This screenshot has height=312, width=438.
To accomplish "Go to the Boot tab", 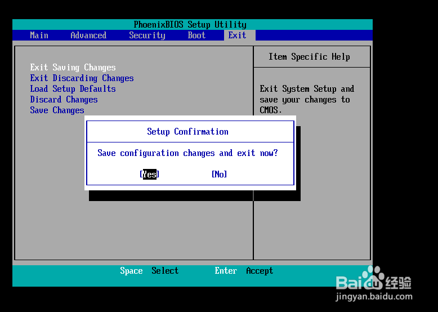I will 196,35.
